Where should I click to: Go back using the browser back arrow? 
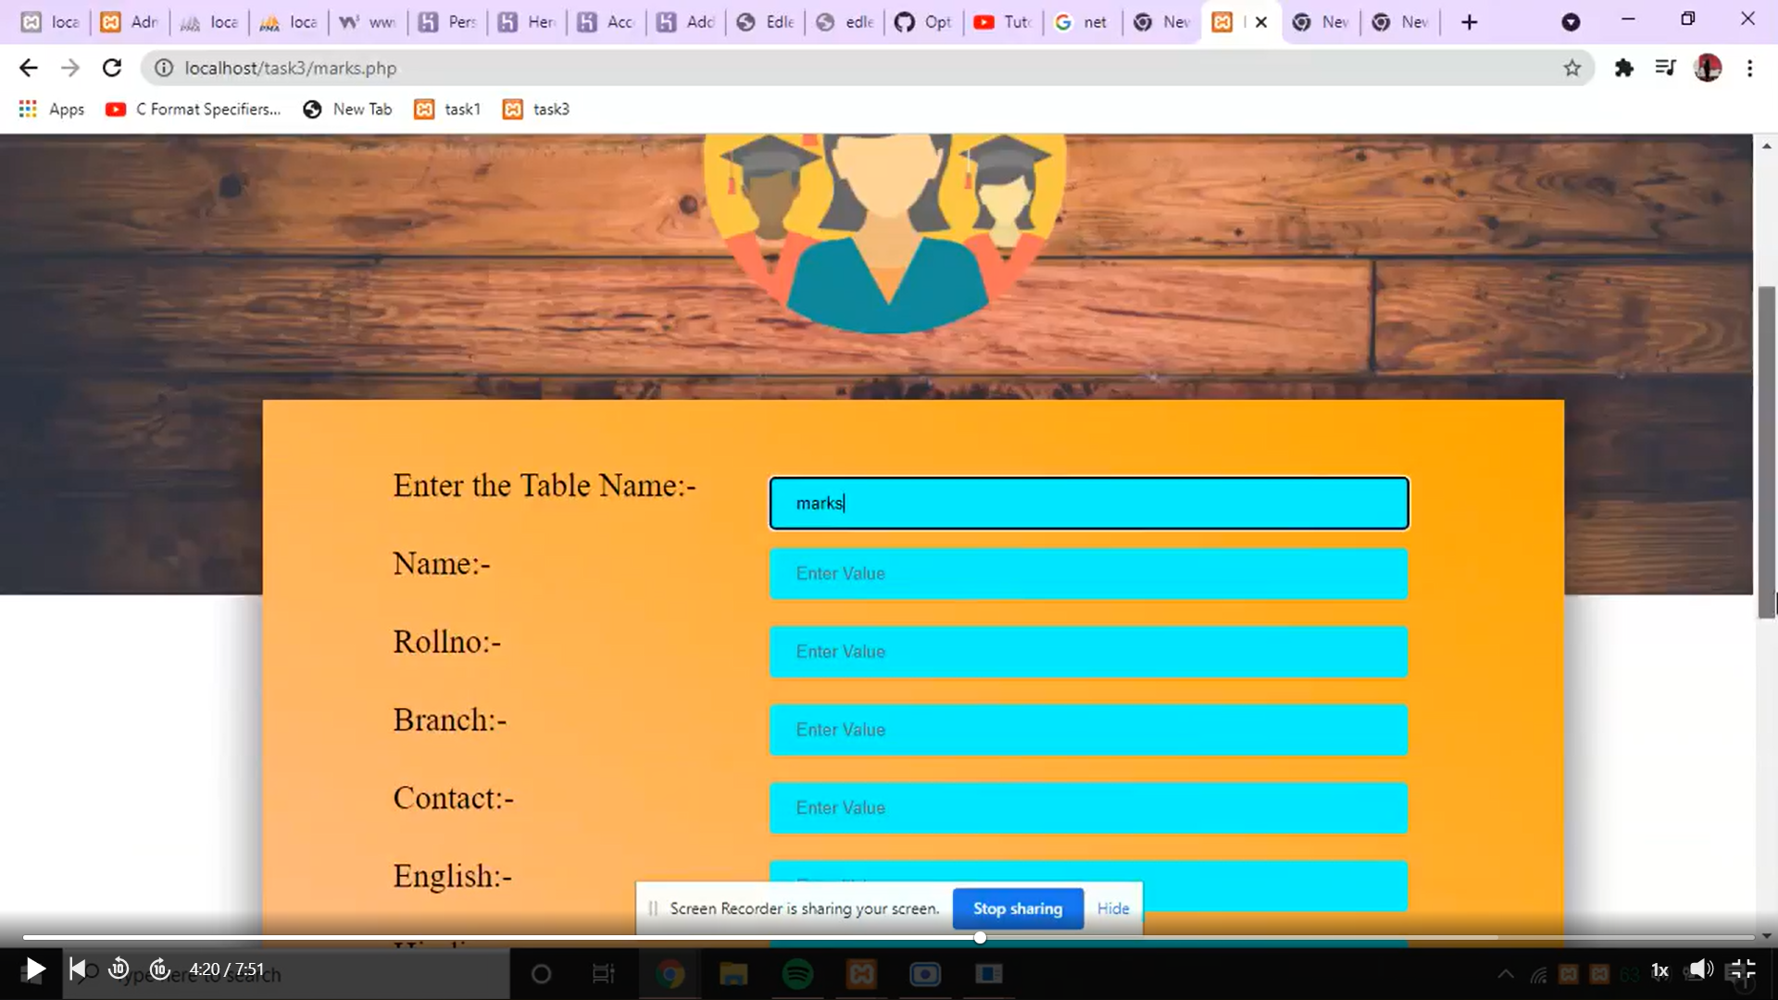[x=29, y=68]
